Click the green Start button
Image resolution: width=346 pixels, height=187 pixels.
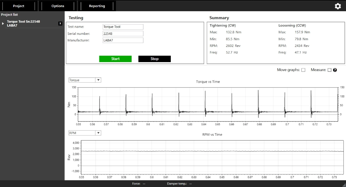click(x=115, y=59)
